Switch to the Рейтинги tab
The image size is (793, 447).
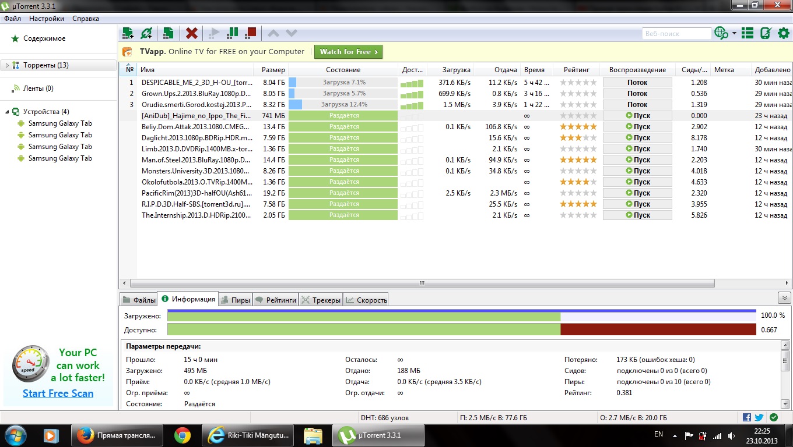click(276, 300)
